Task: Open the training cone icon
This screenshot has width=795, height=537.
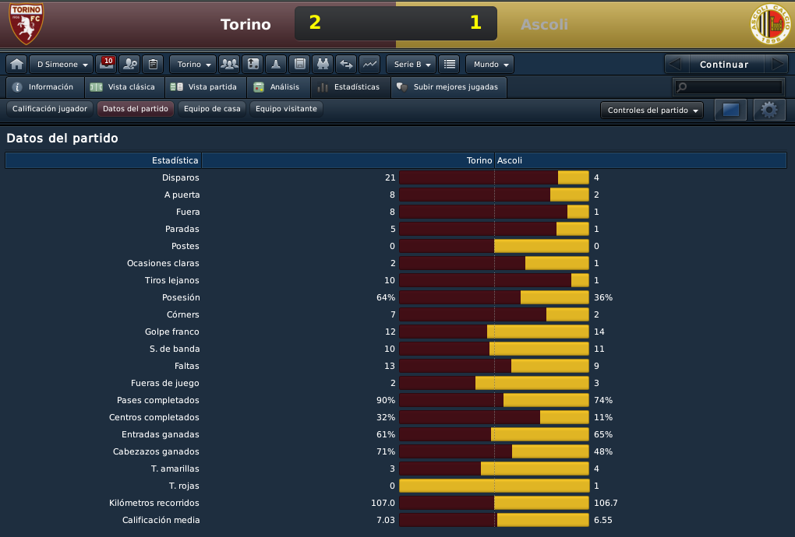Action: coord(276,65)
